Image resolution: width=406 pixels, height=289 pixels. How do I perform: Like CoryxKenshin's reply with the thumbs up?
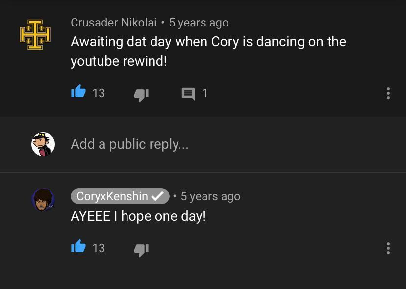(x=78, y=248)
